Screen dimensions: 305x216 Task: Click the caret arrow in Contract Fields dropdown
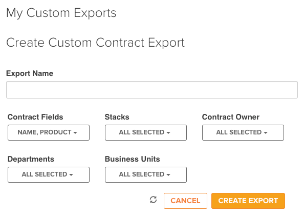click(75, 133)
